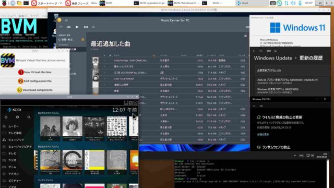Open the logo-collage album cover in Kodi
The width and height of the screenshot is (334, 188).
point(117,126)
